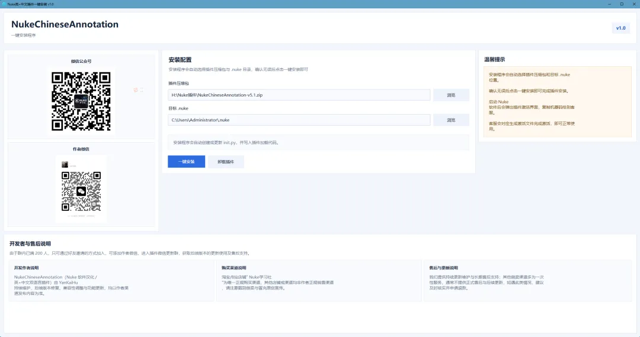Click the 由于群内已满 200 人 notice text

(x=130, y=253)
